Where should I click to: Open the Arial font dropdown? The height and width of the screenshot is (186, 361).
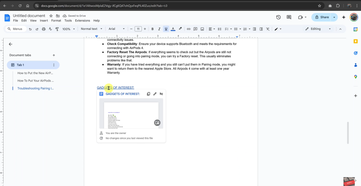[x=116, y=29]
